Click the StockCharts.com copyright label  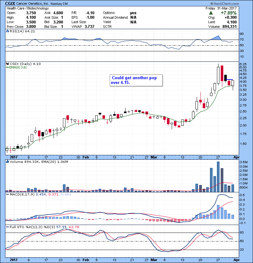[225, 3]
